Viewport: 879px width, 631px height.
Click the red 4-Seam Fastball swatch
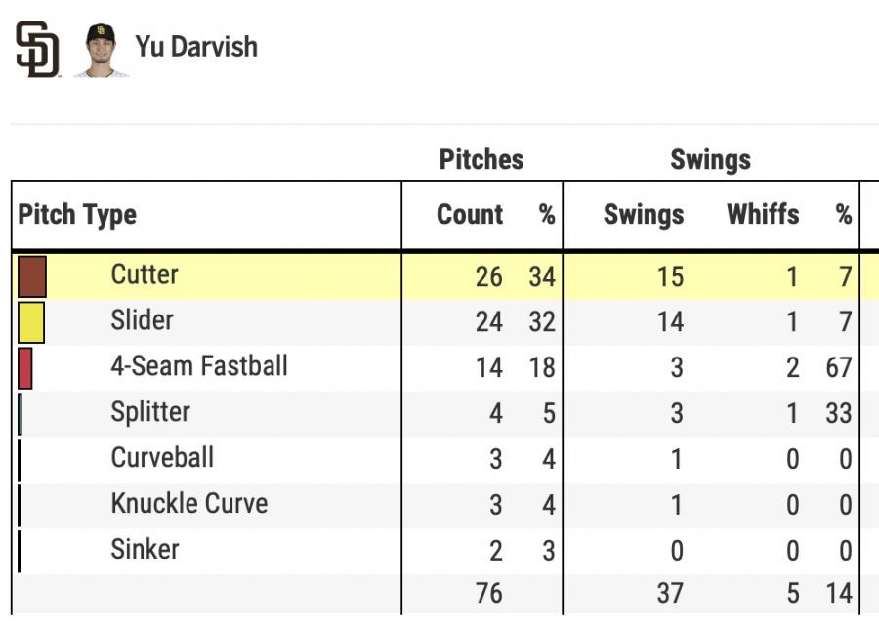[25, 367]
